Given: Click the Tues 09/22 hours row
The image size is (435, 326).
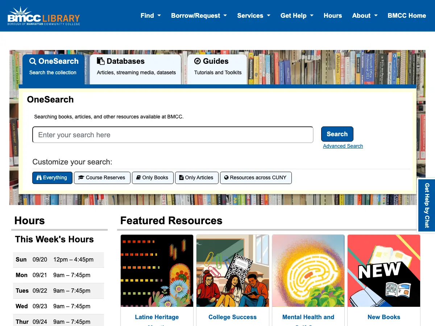Looking at the screenshot, I should 58,291.
